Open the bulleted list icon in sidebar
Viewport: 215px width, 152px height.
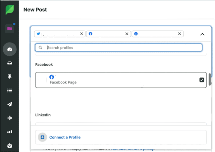tap(9, 90)
